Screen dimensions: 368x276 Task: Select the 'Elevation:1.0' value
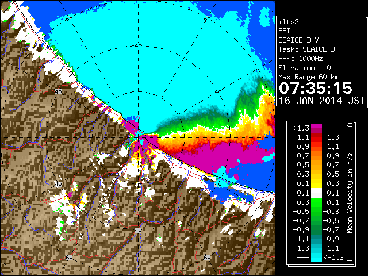305,68
